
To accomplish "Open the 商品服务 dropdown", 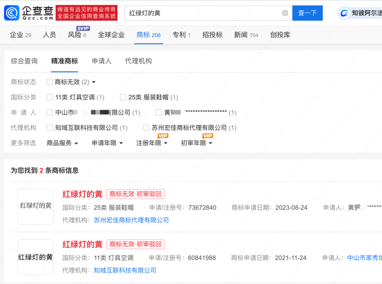I will click(x=62, y=143).
